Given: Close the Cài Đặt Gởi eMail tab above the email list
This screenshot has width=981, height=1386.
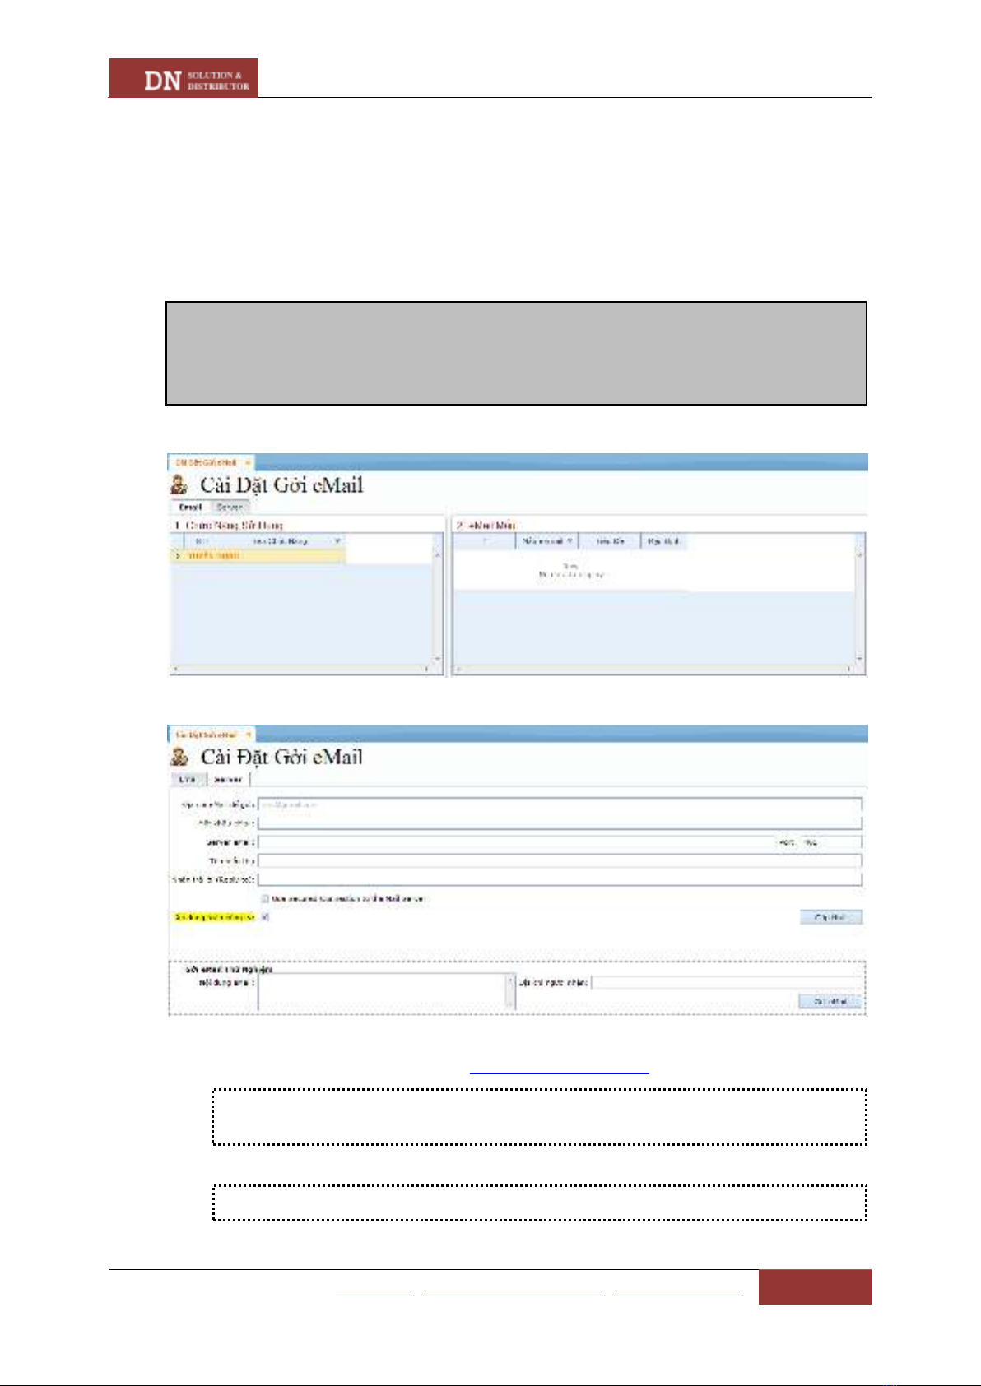Looking at the screenshot, I should point(248,462).
